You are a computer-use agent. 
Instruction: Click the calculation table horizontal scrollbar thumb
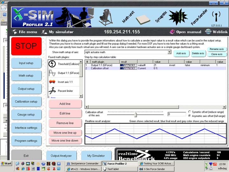point(134,107)
